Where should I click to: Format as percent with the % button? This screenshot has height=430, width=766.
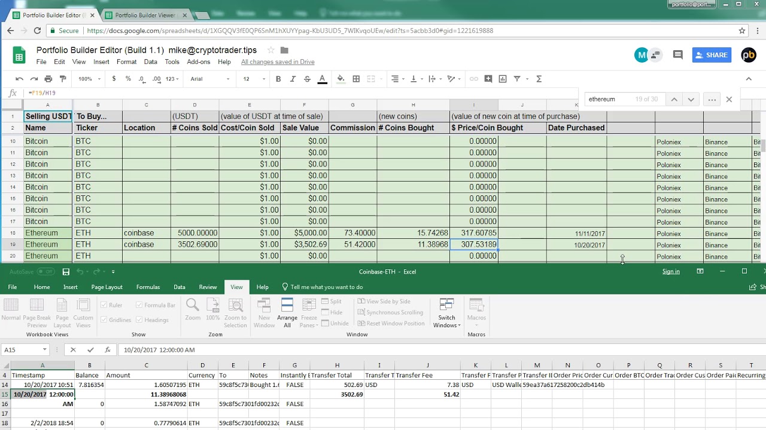(x=128, y=79)
